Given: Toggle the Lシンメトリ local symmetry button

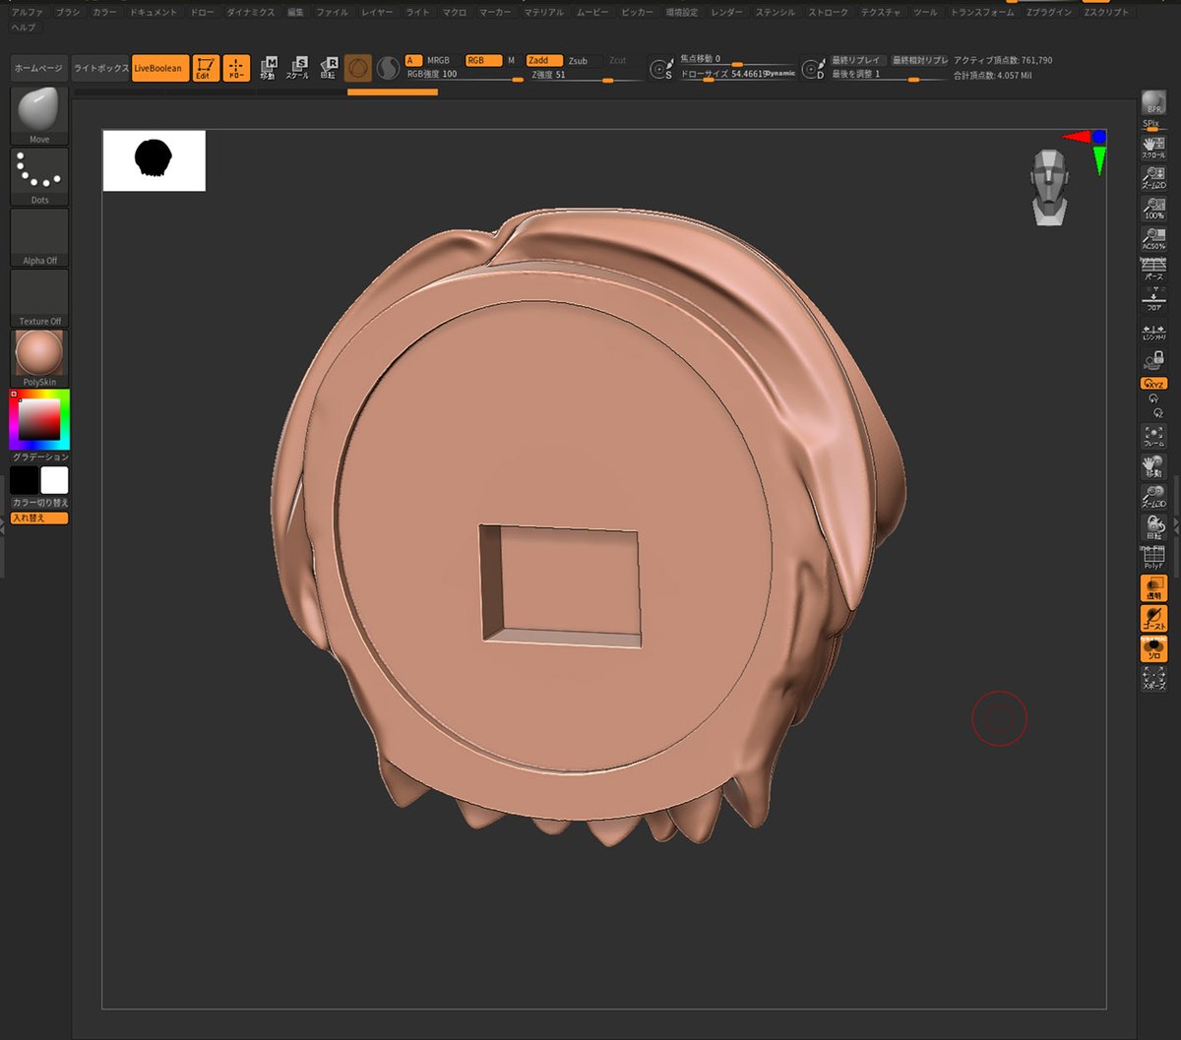Looking at the screenshot, I should [1153, 331].
